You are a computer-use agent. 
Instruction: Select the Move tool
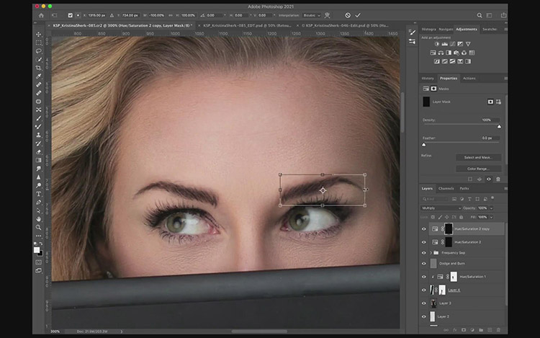point(38,33)
